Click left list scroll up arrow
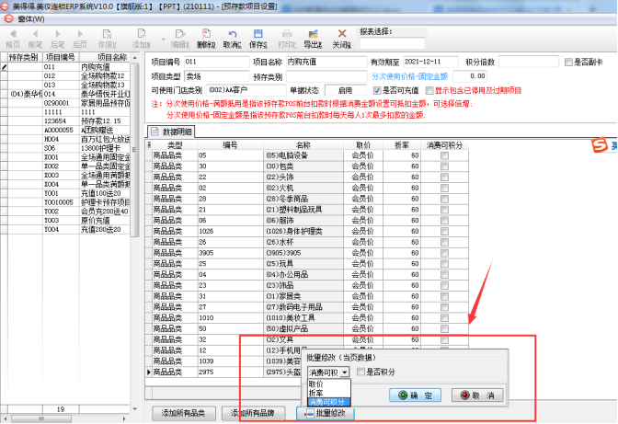 point(135,58)
